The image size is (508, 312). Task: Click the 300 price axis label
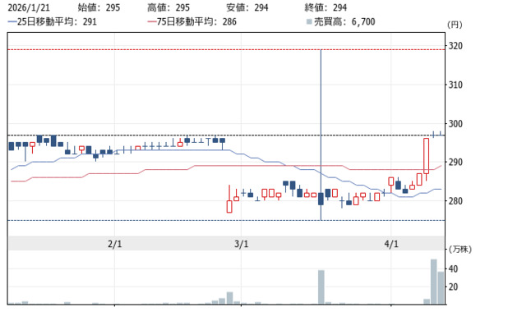click(x=455, y=124)
